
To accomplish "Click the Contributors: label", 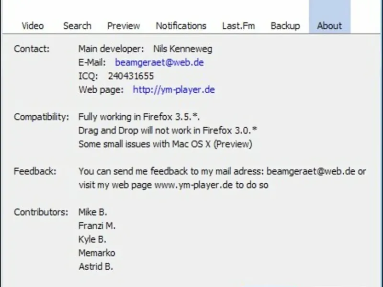I will pyautogui.click(x=41, y=212).
